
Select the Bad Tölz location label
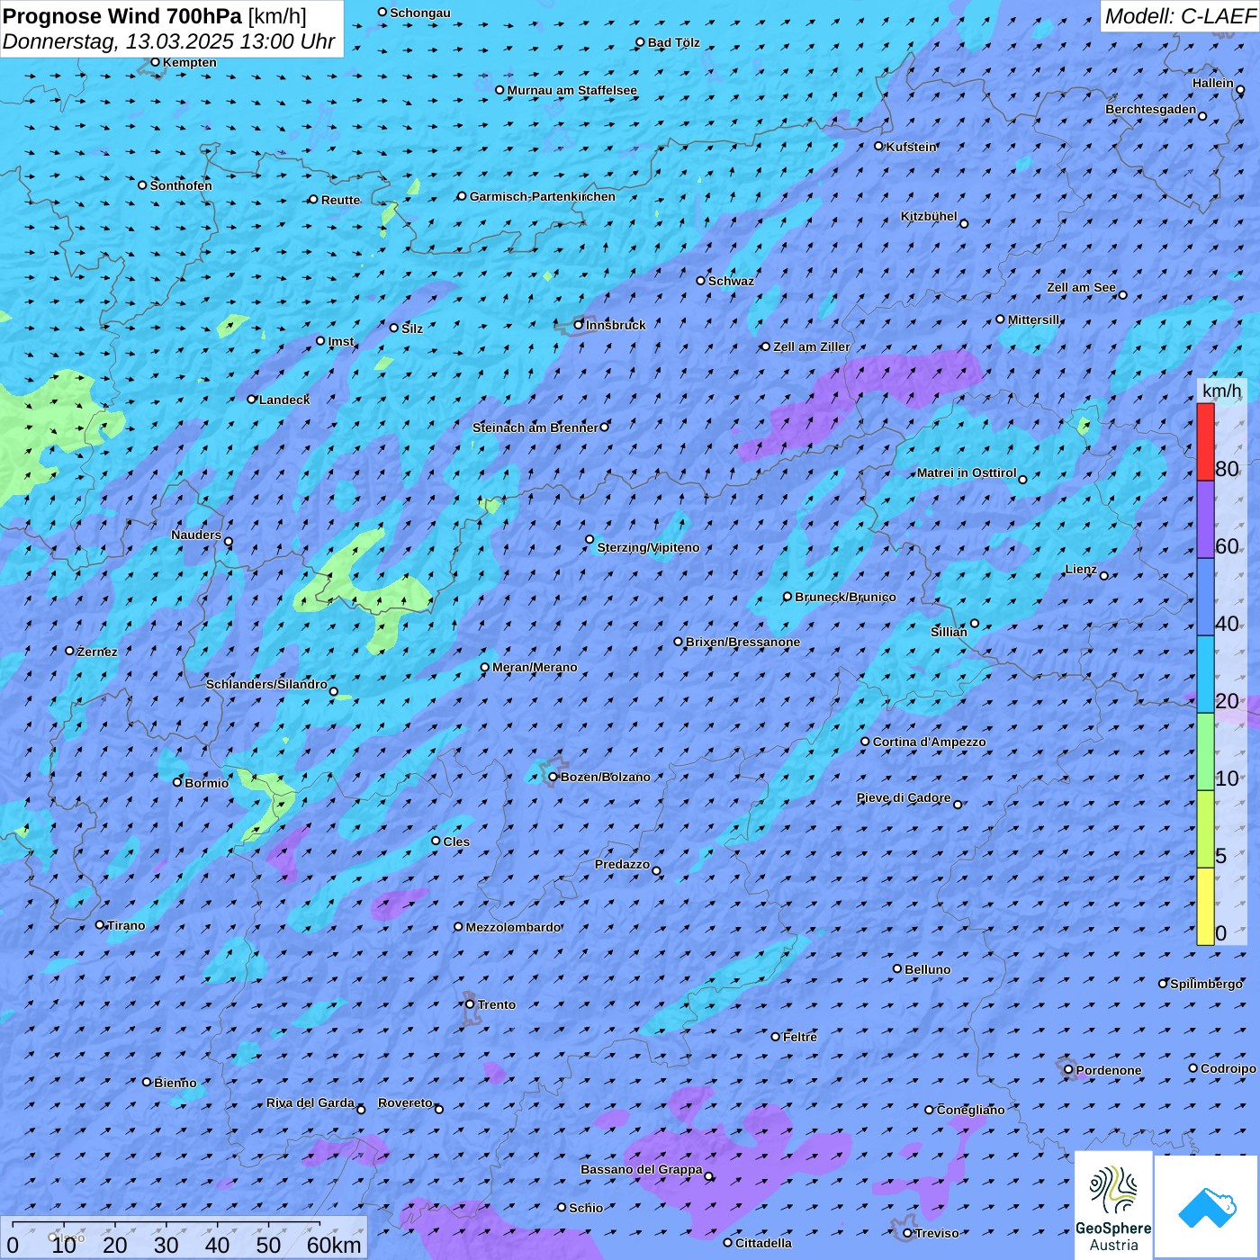click(673, 42)
